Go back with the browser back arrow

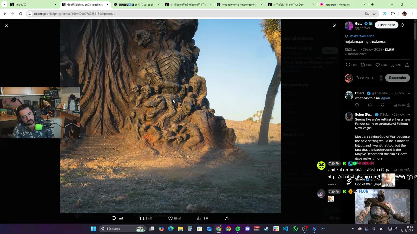[x=5, y=14]
